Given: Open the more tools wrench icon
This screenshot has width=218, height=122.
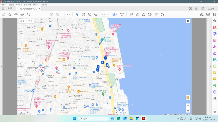Looking at the screenshot, I should [215, 98].
